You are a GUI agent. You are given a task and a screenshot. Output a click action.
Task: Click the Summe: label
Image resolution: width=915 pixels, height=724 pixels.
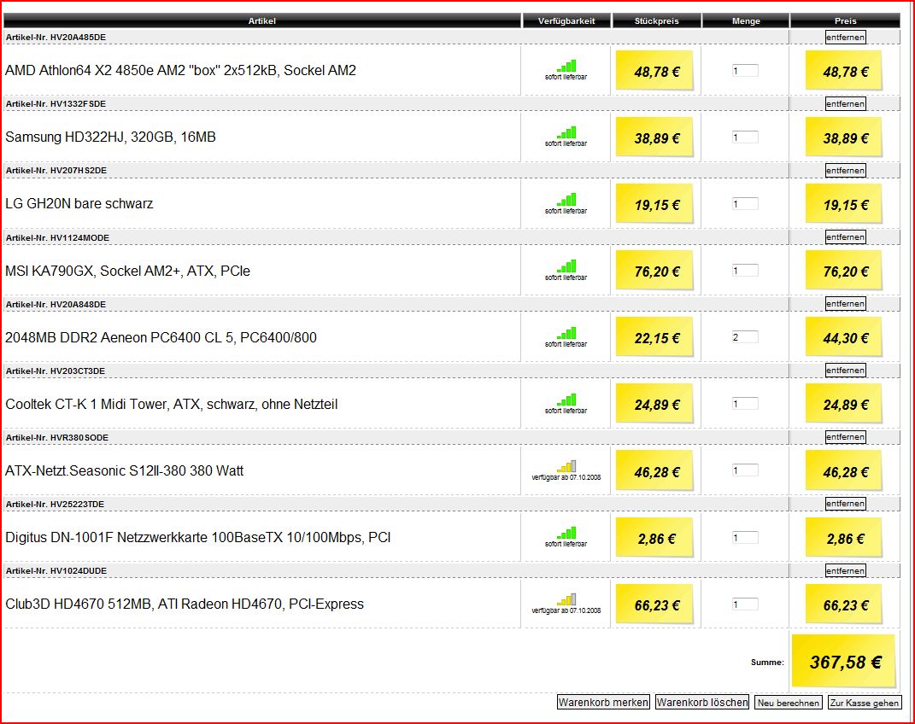pyautogui.click(x=767, y=663)
